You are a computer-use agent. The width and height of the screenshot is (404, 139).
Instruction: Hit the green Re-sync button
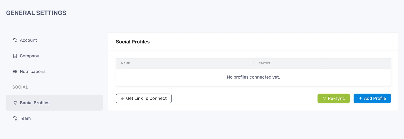pos(334,99)
